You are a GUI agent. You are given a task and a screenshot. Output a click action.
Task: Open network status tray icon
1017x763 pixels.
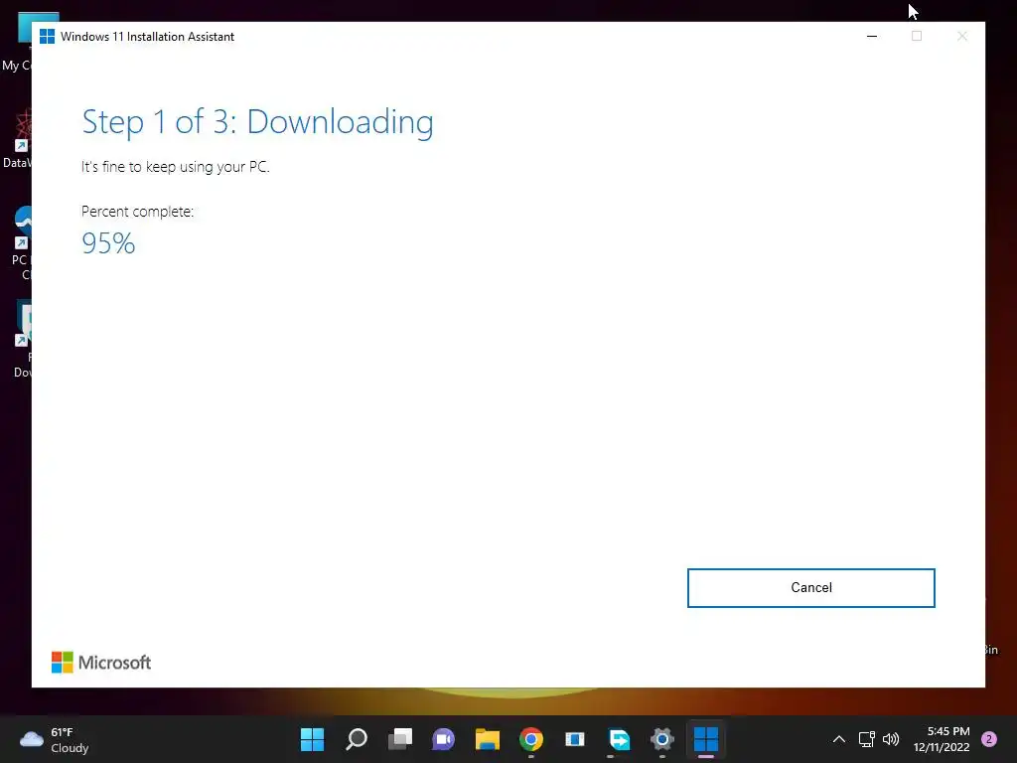pos(866,739)
